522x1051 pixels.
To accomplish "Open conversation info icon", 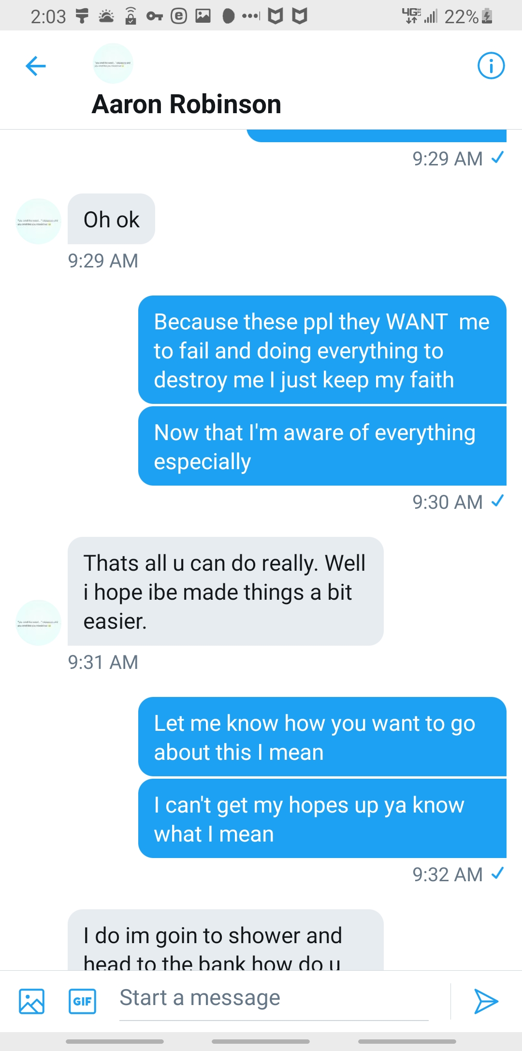I will [491, 65].
